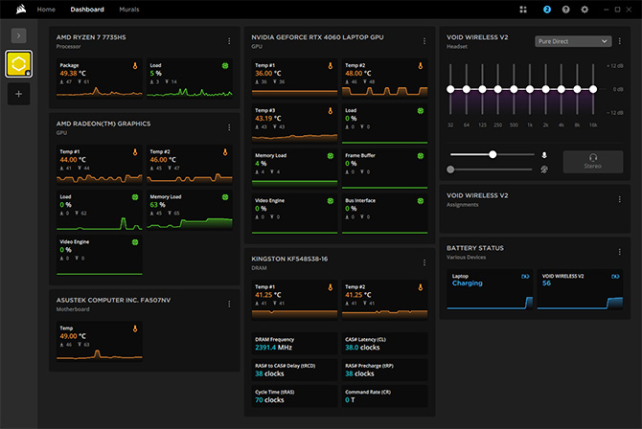Toggle the sidetone mute icon
Viewport: 642px width, 429px height.
pos(544,169)
